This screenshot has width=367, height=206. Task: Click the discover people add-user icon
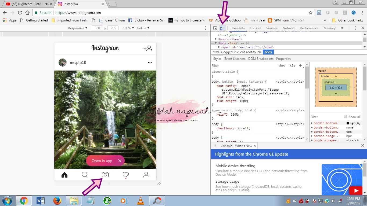click(x=148, y=48)
